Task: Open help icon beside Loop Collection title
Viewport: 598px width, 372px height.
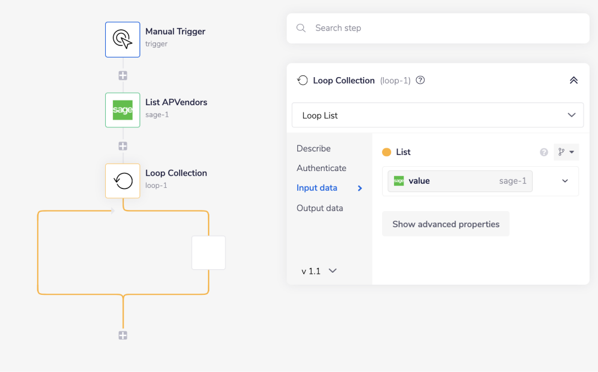Action: pos(420,80)
